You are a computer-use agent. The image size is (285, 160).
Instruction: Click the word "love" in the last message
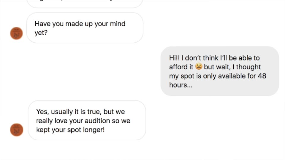(62, 121)
